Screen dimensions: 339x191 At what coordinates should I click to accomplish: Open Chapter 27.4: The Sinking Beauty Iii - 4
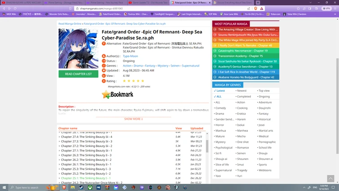[x=87, y=137]
